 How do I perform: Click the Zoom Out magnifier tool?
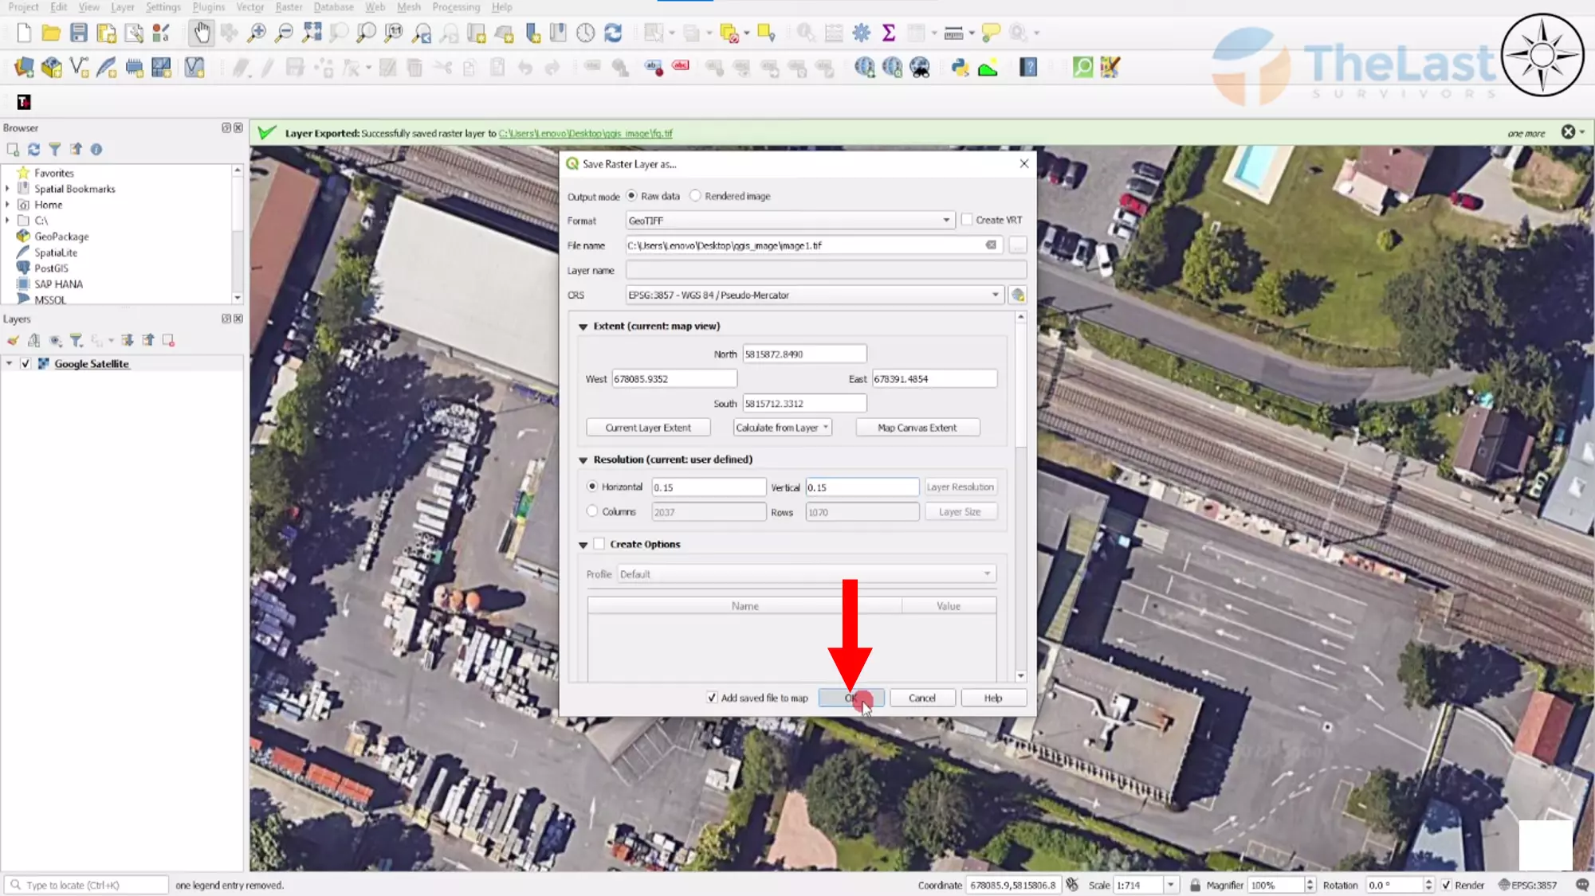point(284,33)
